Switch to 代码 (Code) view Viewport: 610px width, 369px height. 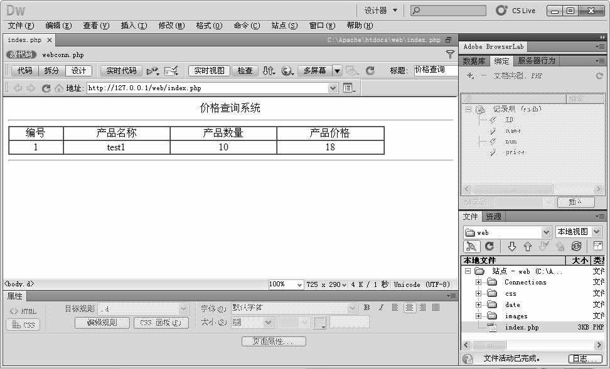coord(25,71)
